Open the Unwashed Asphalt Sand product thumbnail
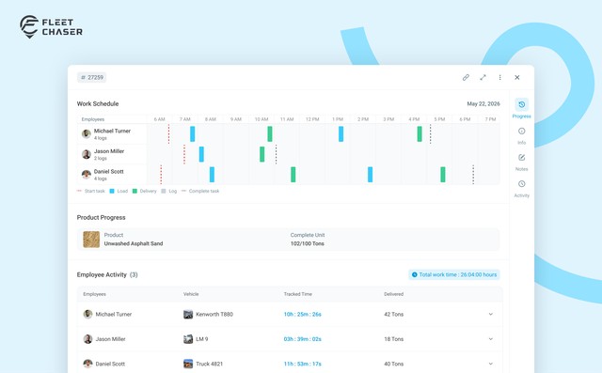Screen dimensions: 602x373 pyautogui.click(x=91, y=240)
